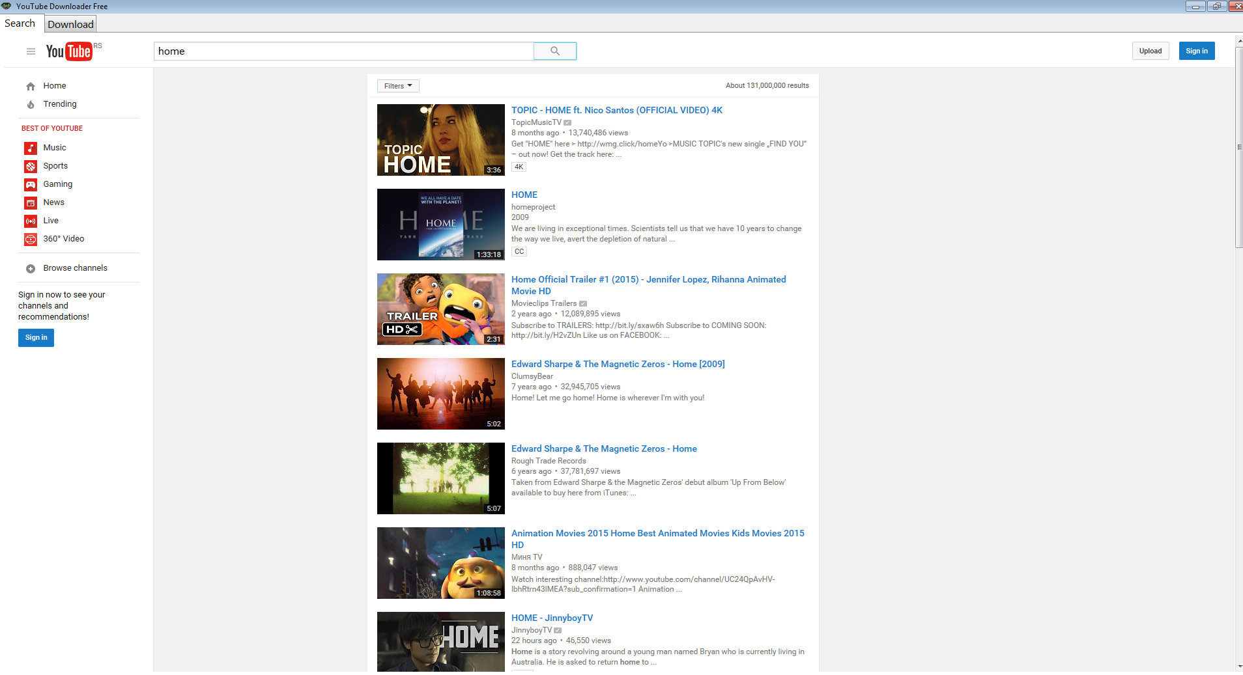
Task: Open the Filters dropdown
Action: point(398,86)
